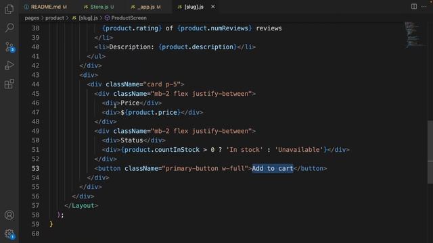This screenshot has height=243, width=433.
Task: Click line number 44 in gutter
Action: click(36, 84)
